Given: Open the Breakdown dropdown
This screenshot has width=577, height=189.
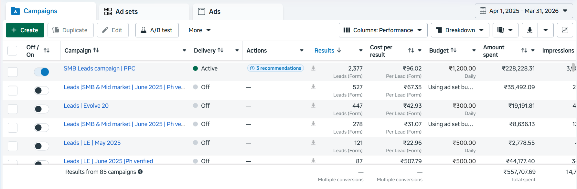Looking at the screenshot, I should click(460, 30).
